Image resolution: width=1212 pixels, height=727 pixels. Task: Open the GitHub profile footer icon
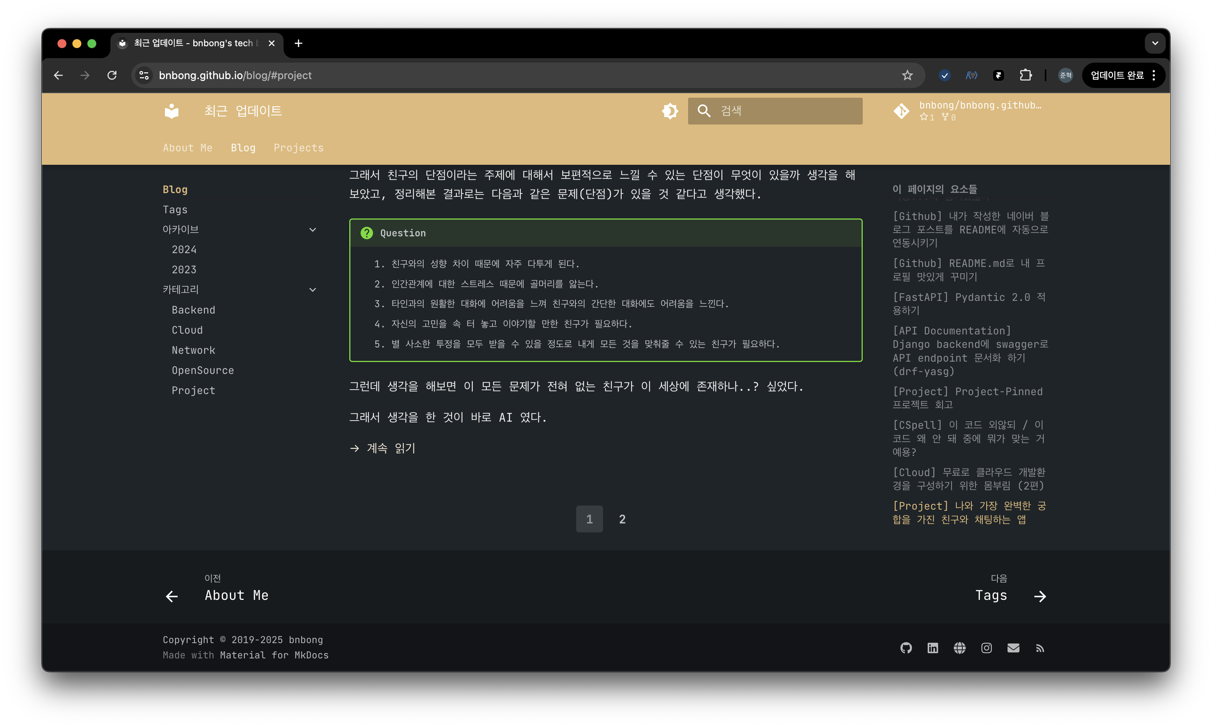click(x=906, y=648)
